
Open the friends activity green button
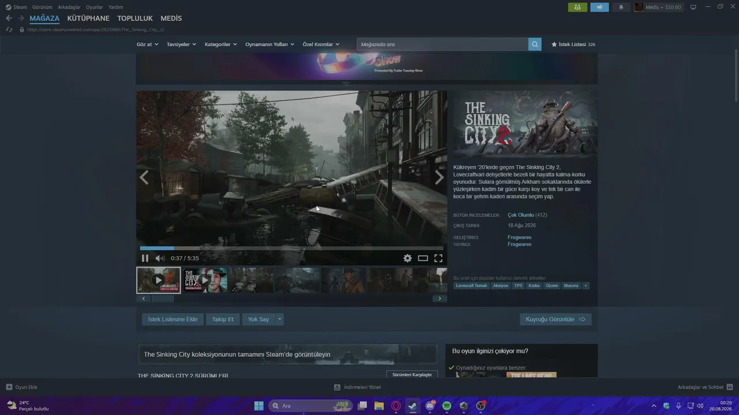coord(577,7)
